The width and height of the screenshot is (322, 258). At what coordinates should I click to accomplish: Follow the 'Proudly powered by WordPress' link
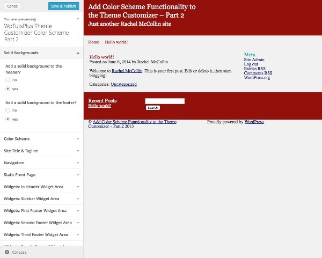click(x=254, y=122)
